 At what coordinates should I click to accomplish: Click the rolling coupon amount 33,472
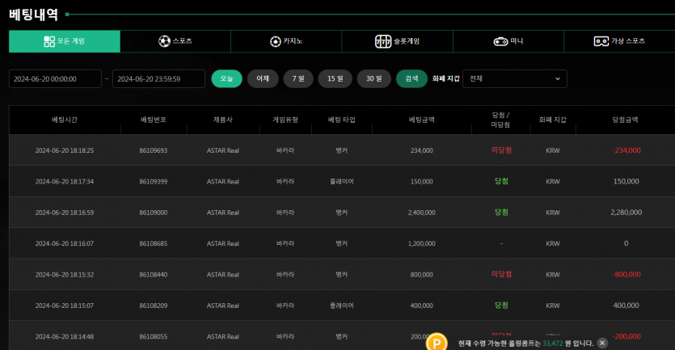tap(552, 343)
